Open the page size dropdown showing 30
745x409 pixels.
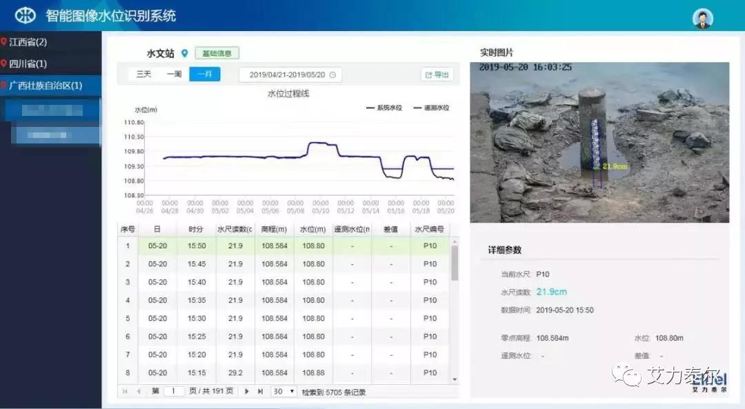click(x=283, y=392)
